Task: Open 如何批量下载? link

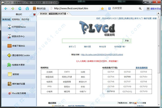Action: coord(120,47)
